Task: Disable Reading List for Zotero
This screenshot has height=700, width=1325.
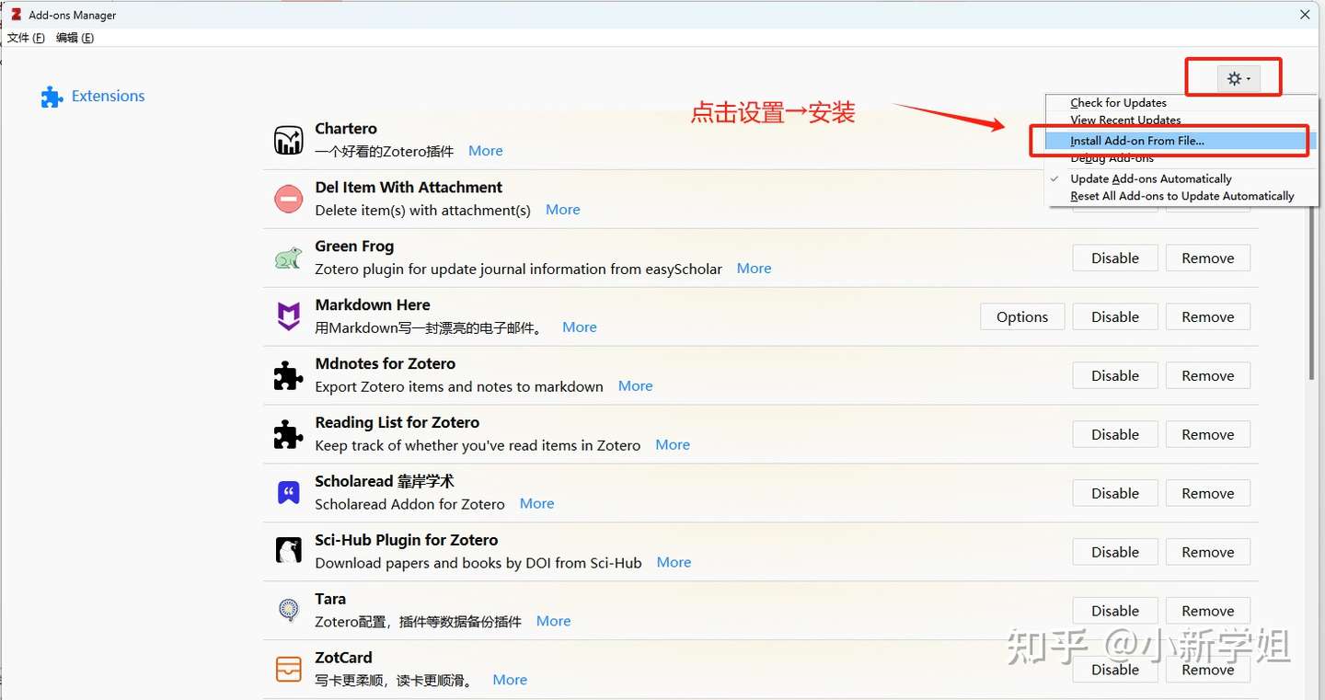Action: (1115, 434)
